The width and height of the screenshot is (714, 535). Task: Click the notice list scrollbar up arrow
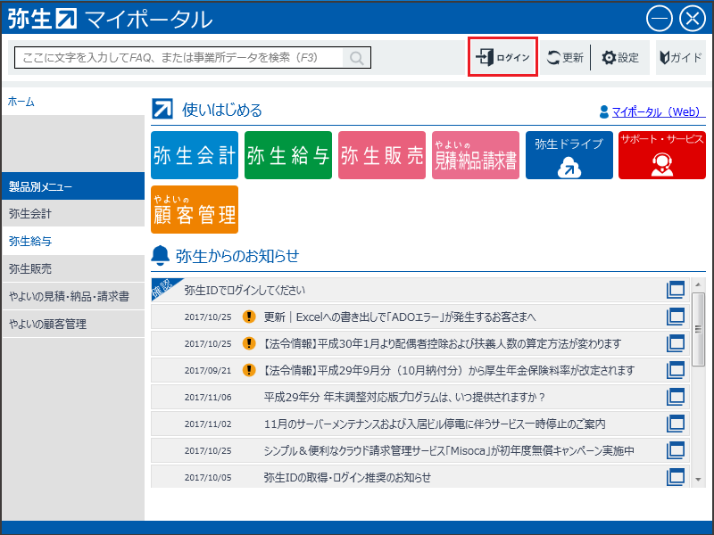(x=698, y=284)
